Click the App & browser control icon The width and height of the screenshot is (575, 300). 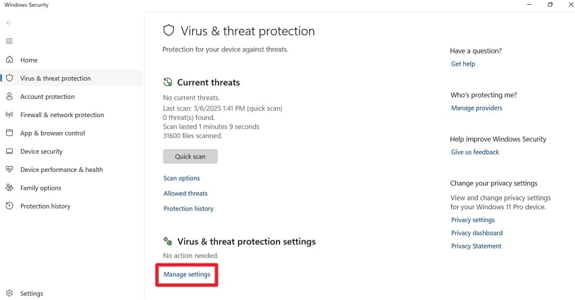tap(9, 133)
